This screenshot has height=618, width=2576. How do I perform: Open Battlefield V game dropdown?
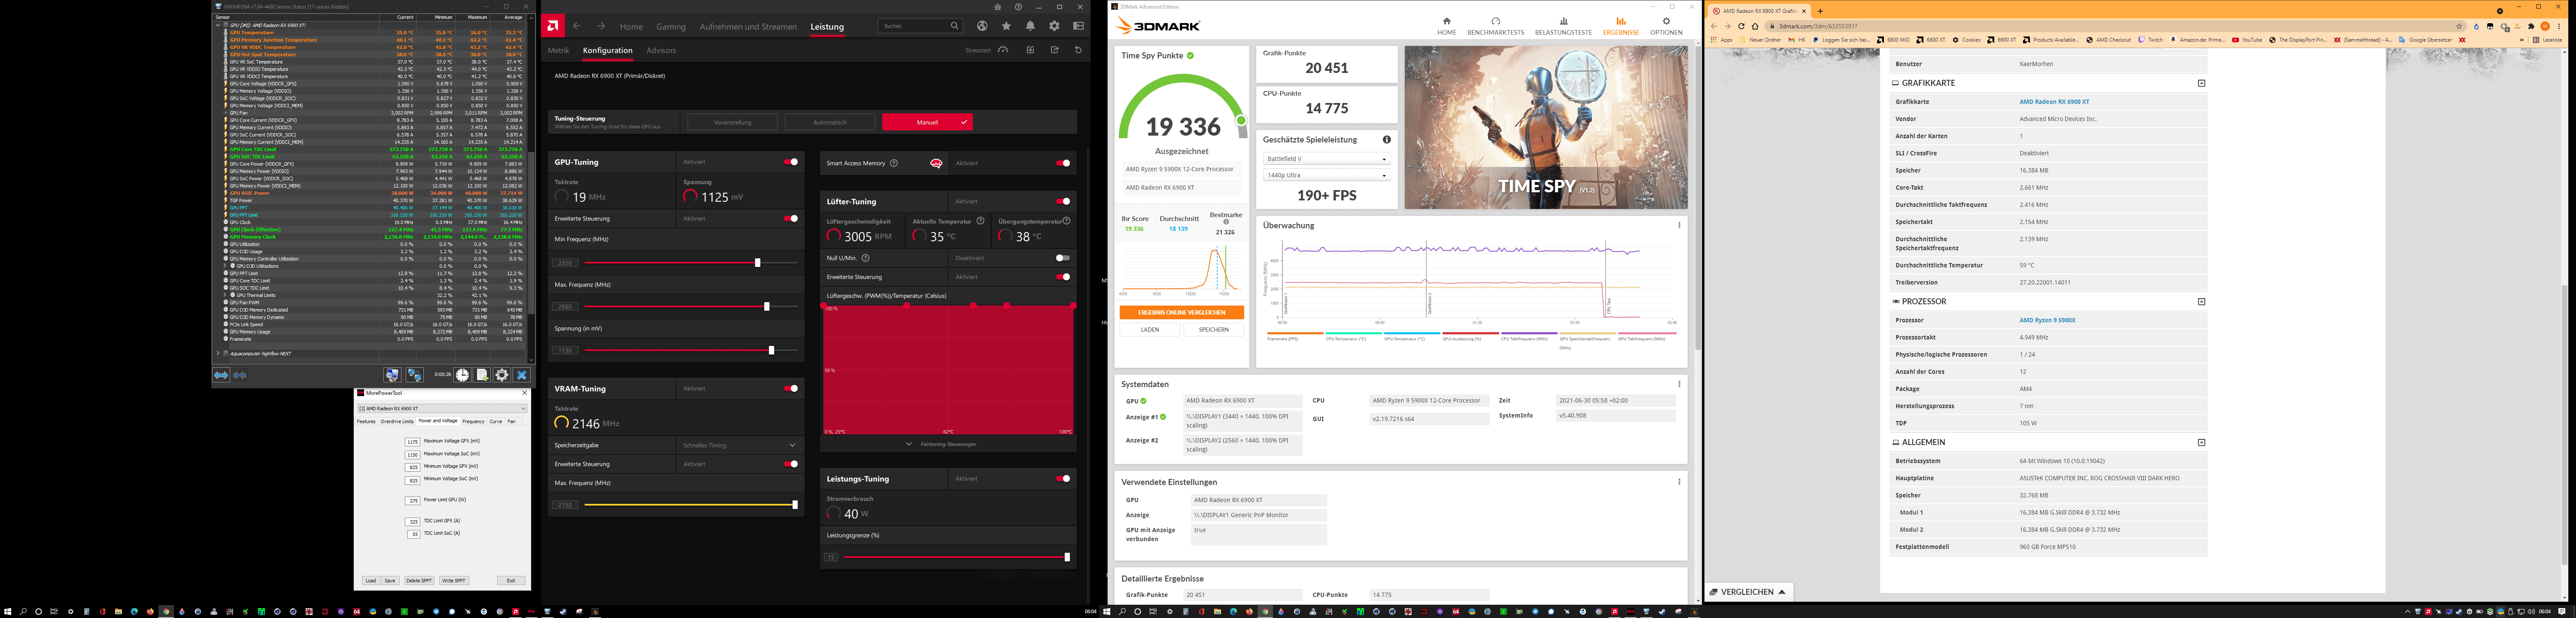click(1326, 159)
